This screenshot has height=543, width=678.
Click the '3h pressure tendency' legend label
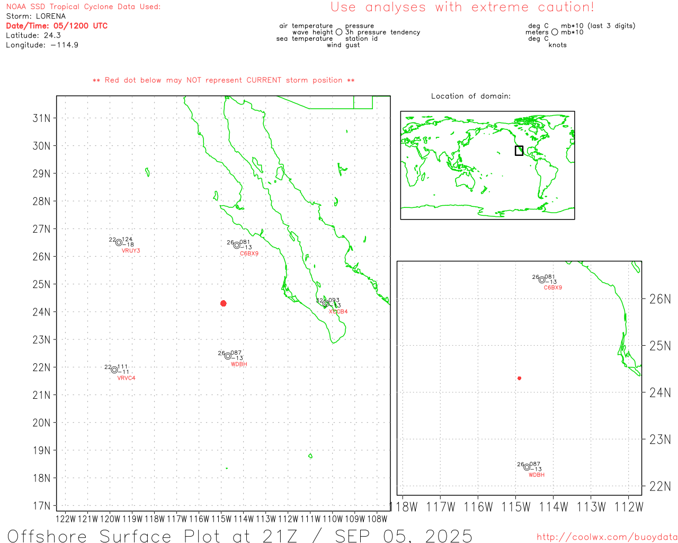click(x=382, y=32)
